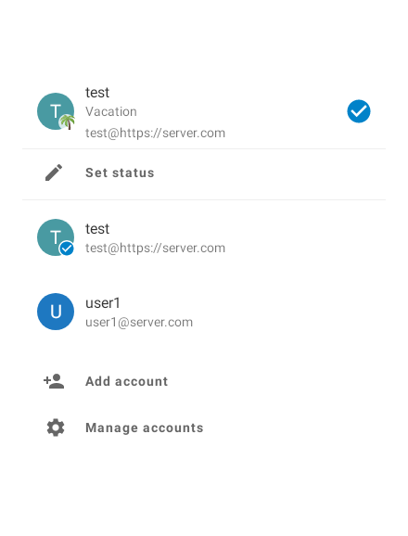Click the add person icon

point(54,381)
